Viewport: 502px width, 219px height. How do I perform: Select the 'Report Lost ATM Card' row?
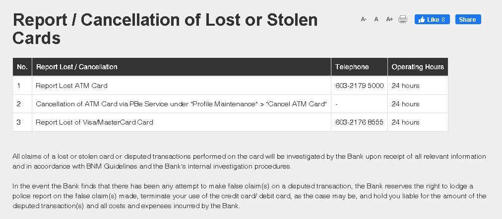(x=230, y=86)
